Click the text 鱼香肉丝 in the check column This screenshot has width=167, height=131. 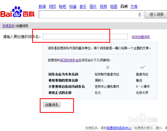(142, 74)
